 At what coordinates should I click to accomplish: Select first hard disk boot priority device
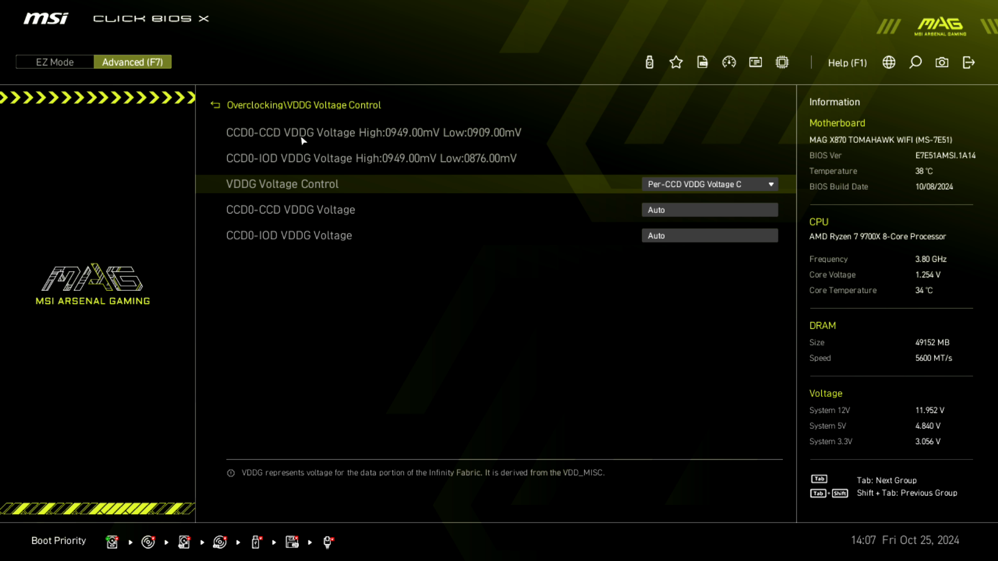[112, 542]
